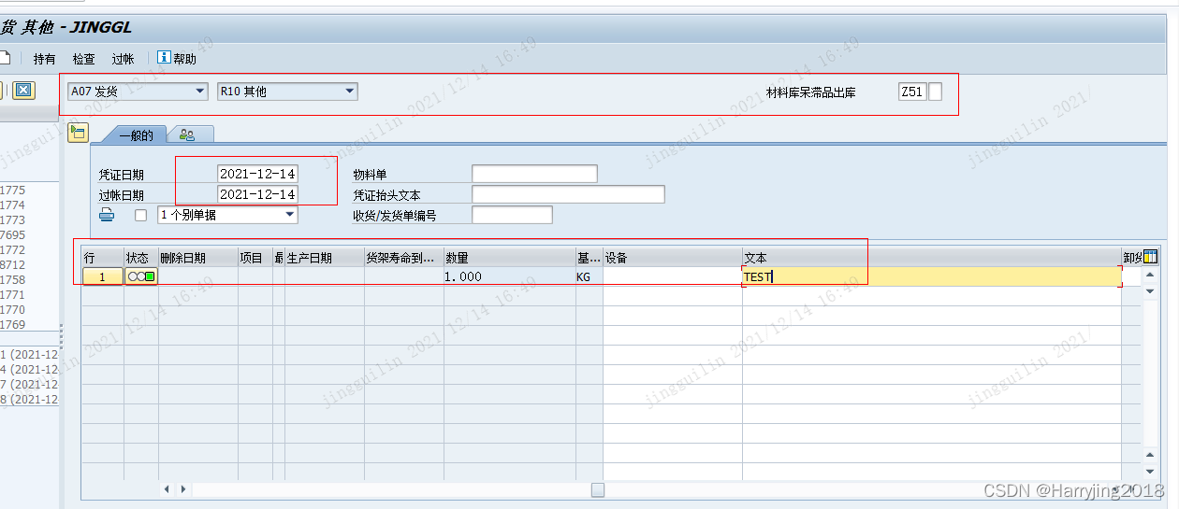1179x509 pixels.
Task: Expand the 1 个别单据 slip type dropdown
Action: point(227,215)
